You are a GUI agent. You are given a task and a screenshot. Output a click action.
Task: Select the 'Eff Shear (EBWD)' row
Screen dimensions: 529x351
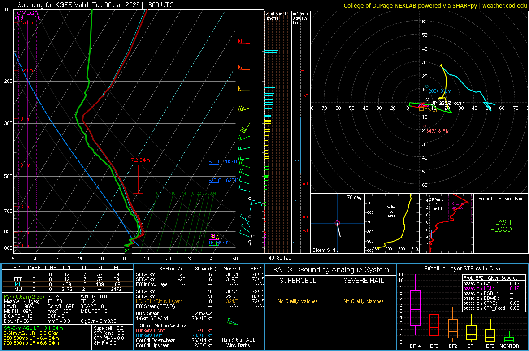[x=200, y=307]
